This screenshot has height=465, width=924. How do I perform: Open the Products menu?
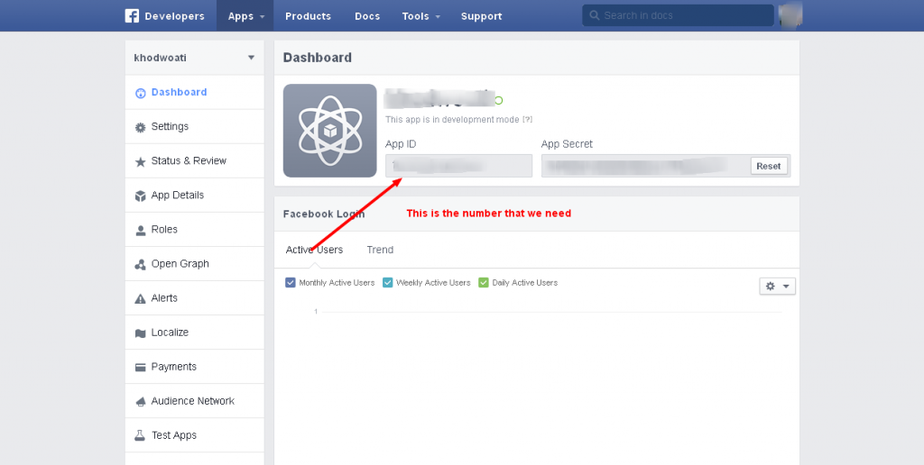click(309, 16)
